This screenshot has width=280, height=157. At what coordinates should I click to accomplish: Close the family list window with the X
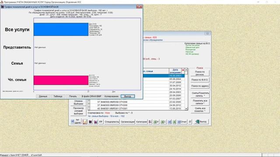(207, 33)
